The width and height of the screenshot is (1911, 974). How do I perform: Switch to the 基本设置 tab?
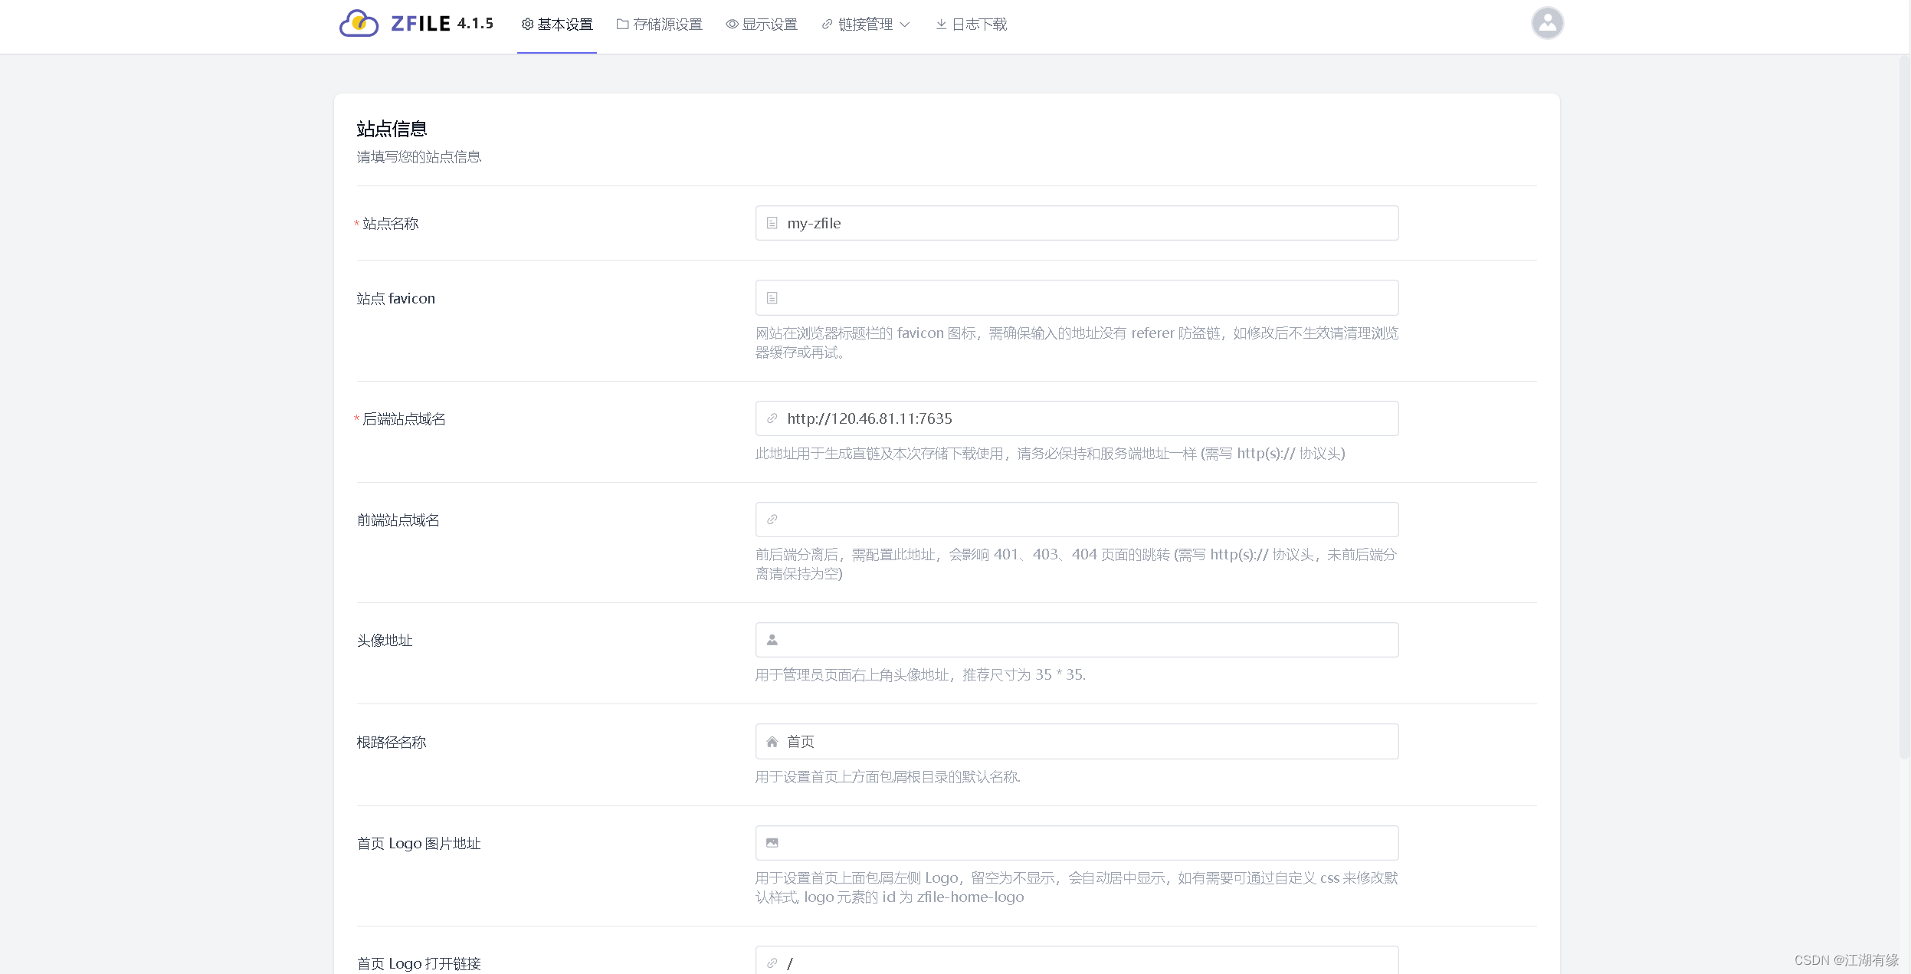pos(557,25)
